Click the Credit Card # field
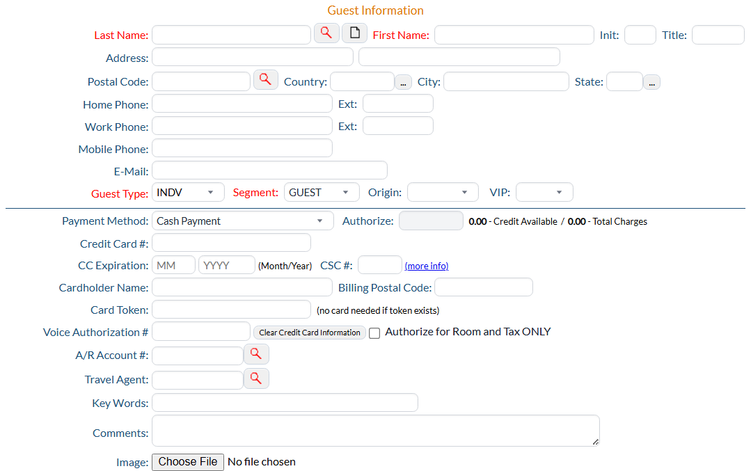 pos(231,243)
